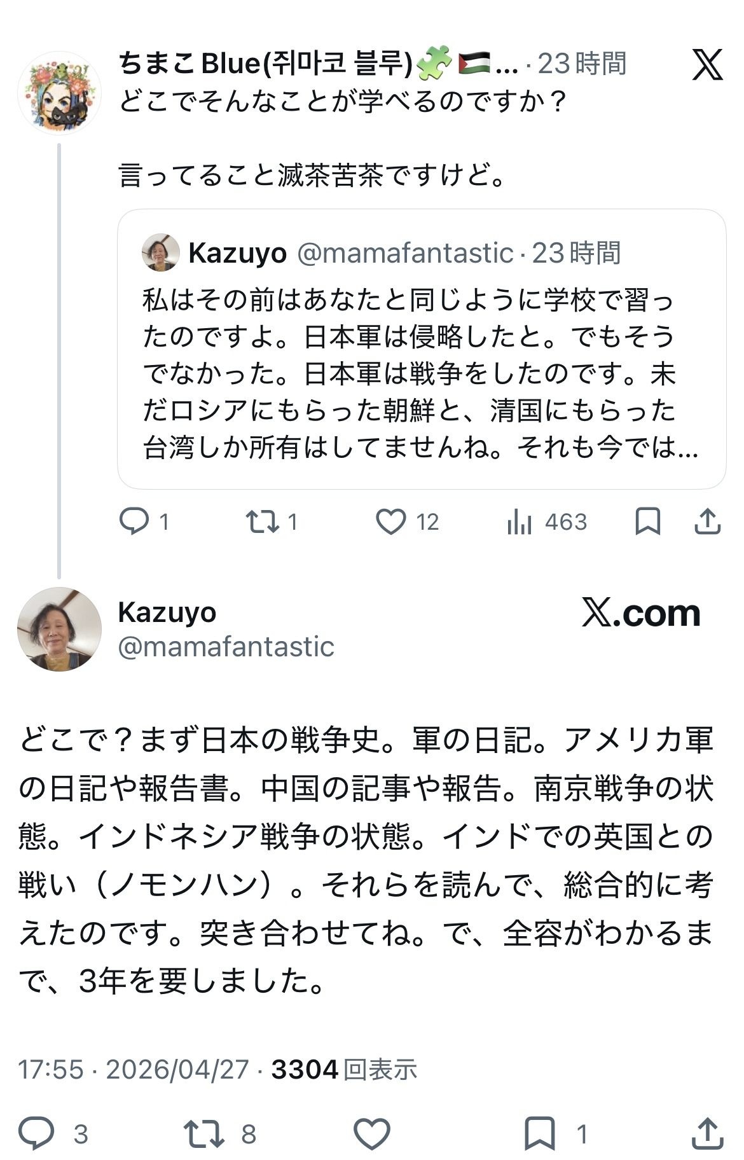The image size is (744, 1160).
Task: Open ちまこ Blue's profile avatar
Action: pos(59,93)
